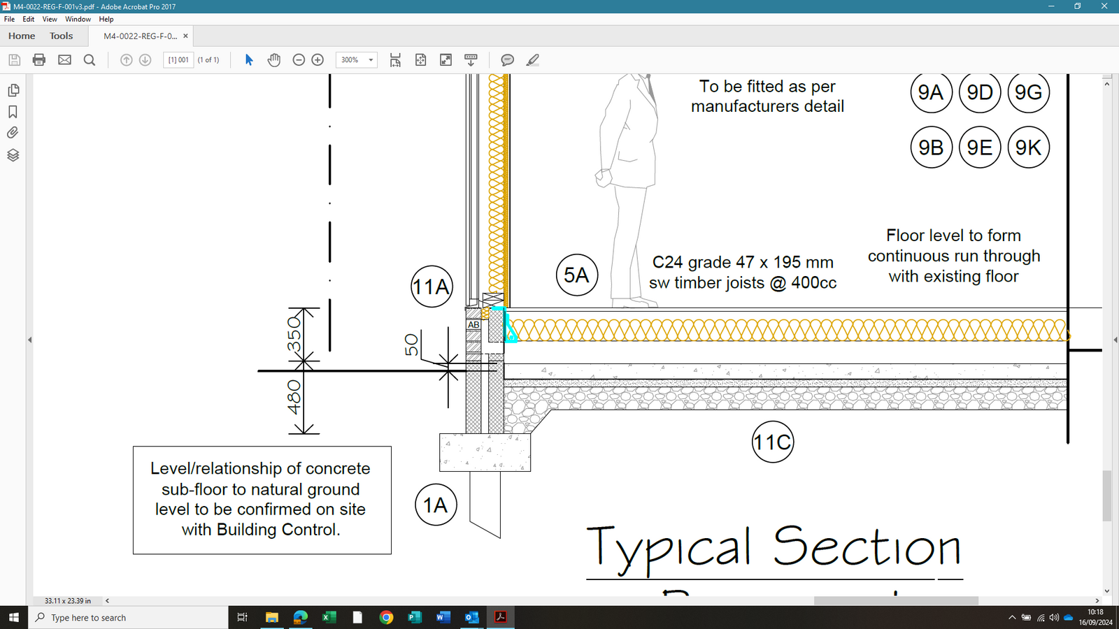Switch to the Tools tab
Viewport: 1119px width, 629px height.
pos(61,36)
